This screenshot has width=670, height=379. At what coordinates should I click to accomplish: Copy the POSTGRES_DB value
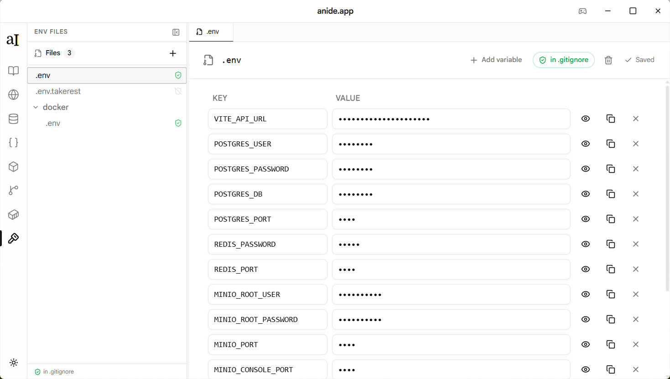coord(611,194)
